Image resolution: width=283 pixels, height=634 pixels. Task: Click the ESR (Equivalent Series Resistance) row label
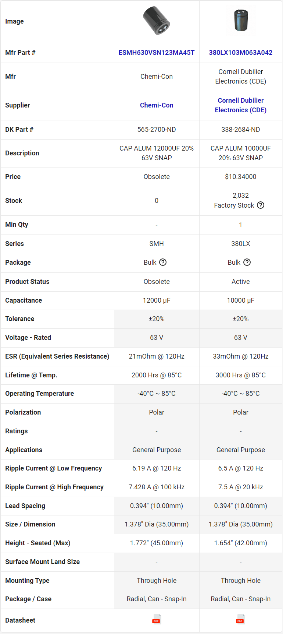click(57, 356)
